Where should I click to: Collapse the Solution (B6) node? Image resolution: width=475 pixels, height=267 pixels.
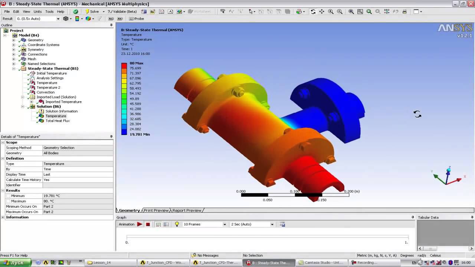(x=23, y=106)
